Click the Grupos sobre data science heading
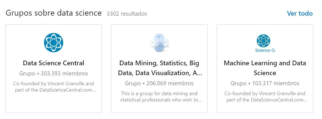Image resolution: width=322 pixels, height=119 pixels. pos(54,13)
